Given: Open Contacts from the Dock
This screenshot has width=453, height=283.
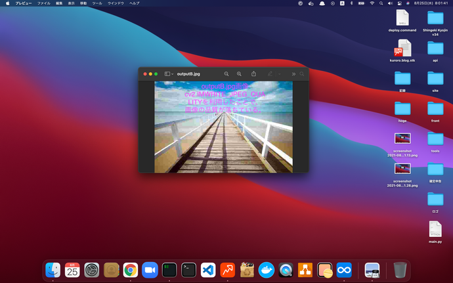Looking at the screenshot, I should click(x=111, y=270).
